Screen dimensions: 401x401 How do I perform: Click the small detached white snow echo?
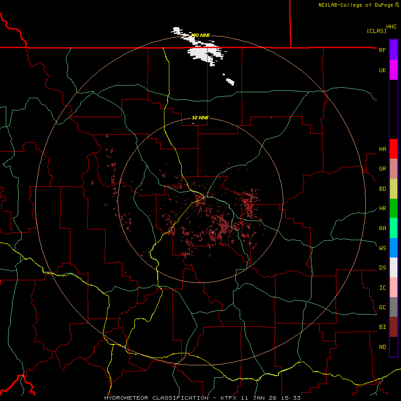click(x=229, y=81)
